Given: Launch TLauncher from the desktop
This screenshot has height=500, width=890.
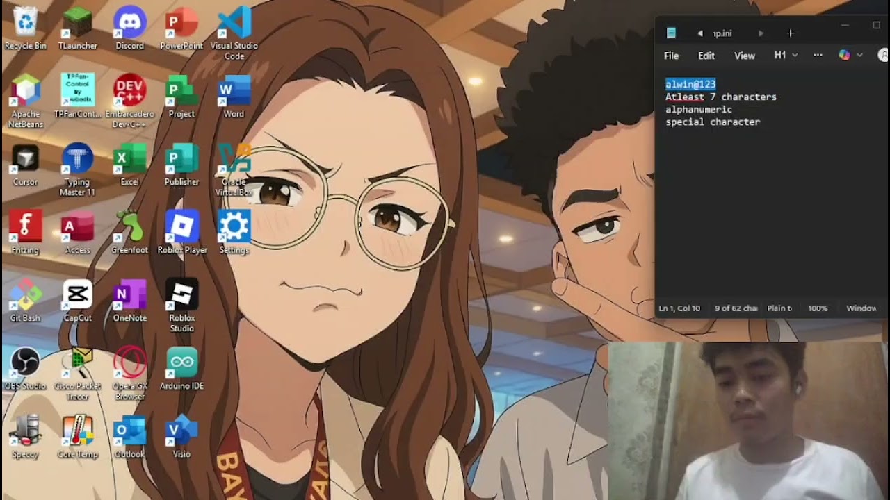Looking at the screenshot, I should 77,29.
